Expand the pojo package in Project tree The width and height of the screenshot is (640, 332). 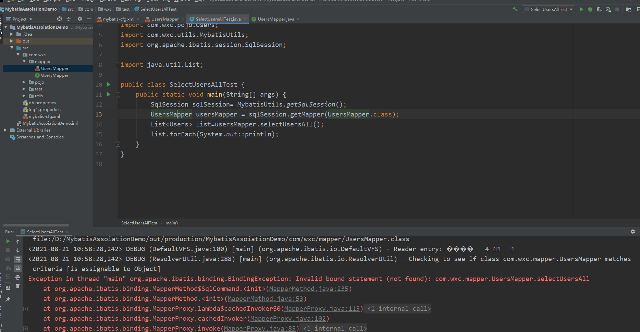(23, 82)
